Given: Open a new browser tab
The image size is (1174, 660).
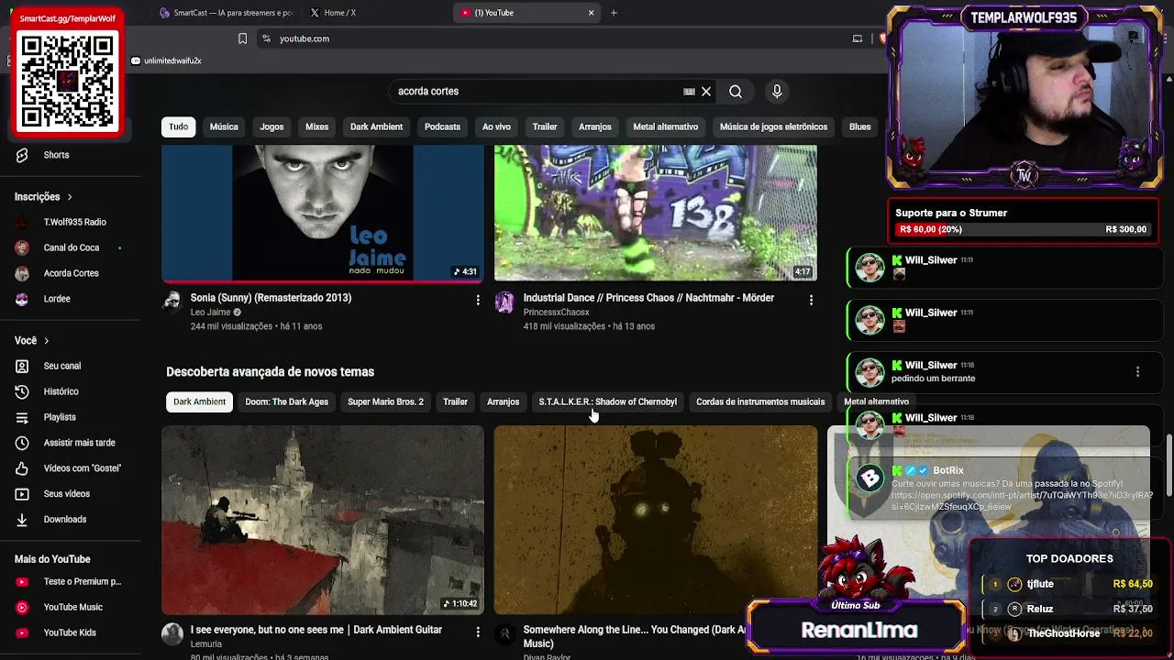Looking at the screenshot, I should tap(614, 13).
